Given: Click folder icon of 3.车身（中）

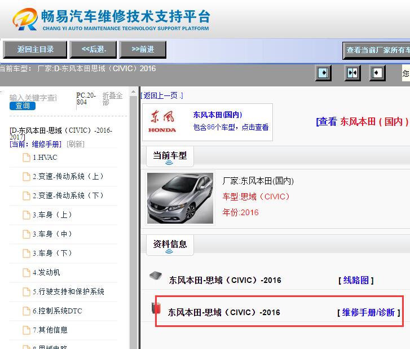Looking at the screenshot, I should (27, 234).
